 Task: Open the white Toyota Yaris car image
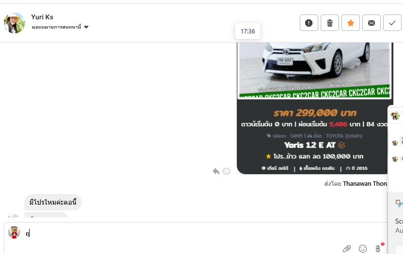314,70
